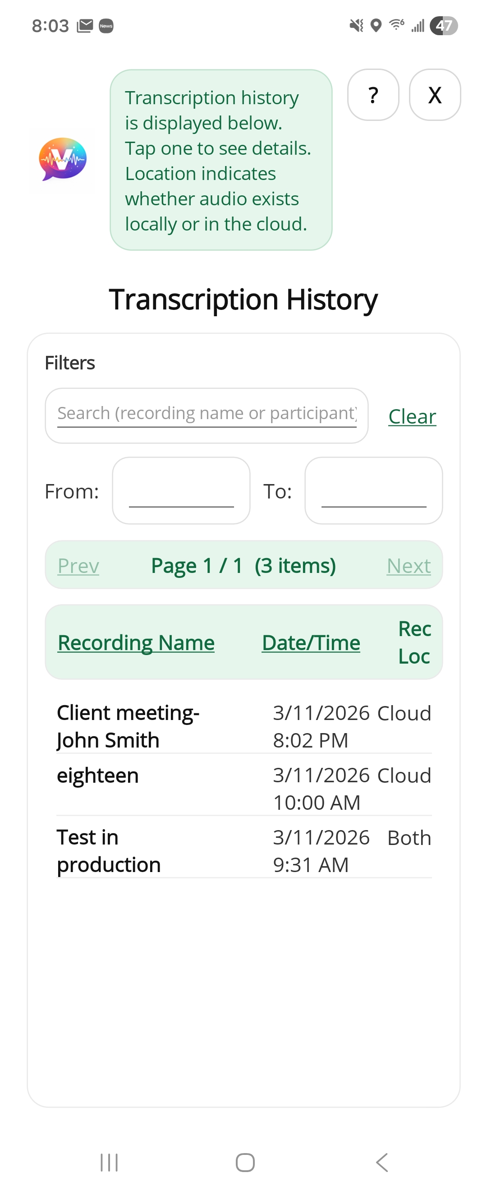Tap the battery indicator in status bar
Screen dimensions: 487x1191
click(443, 26)
